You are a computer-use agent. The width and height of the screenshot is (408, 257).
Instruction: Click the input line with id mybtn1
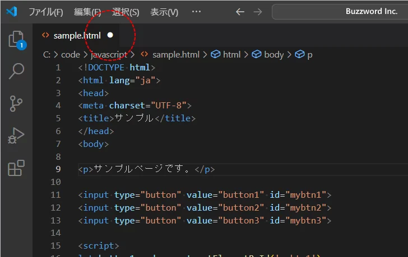pyautogui.click(x=205, y=195)
